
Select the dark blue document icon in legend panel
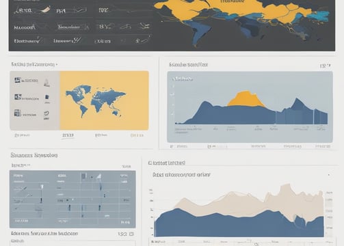(x=47, y=97)
